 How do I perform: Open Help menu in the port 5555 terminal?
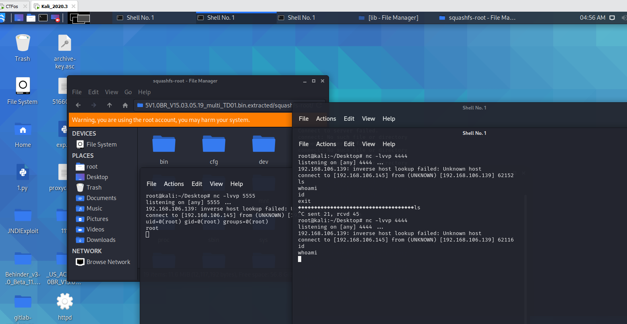click(x=237, y=184)
